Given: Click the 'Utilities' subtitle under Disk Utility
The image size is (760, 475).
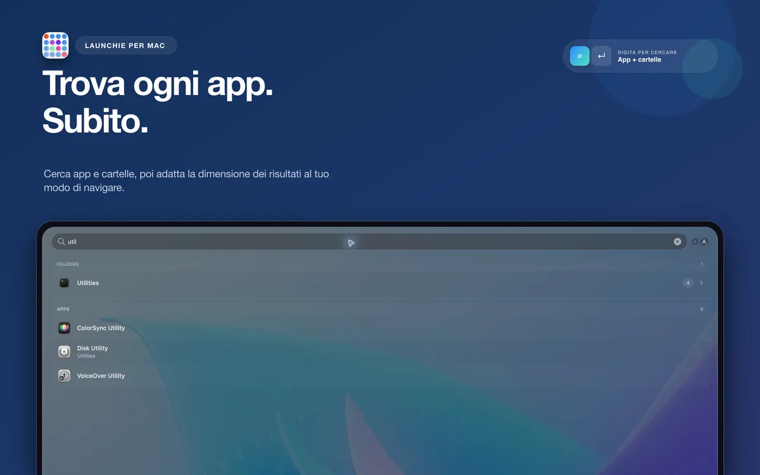Looking at the screenshot, I should click(86, 356).
